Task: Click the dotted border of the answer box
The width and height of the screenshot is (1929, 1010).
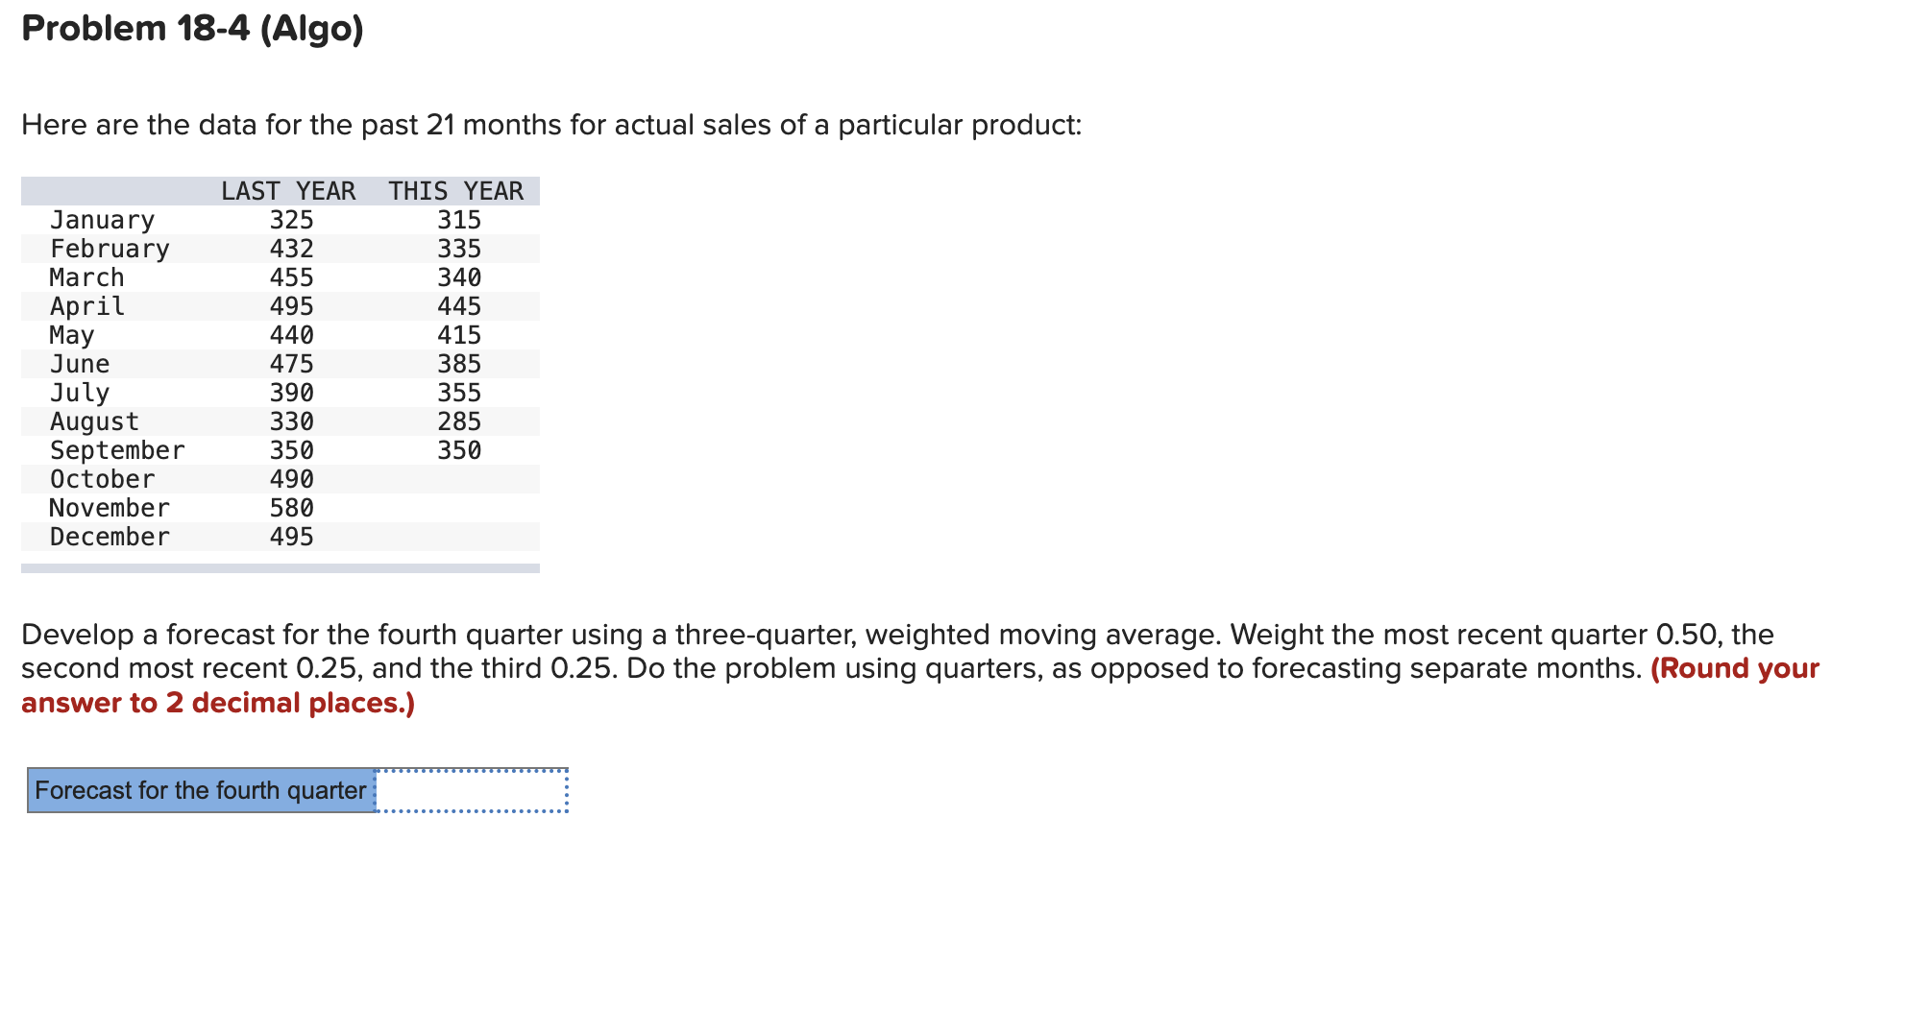Action: tap(471, 768)
